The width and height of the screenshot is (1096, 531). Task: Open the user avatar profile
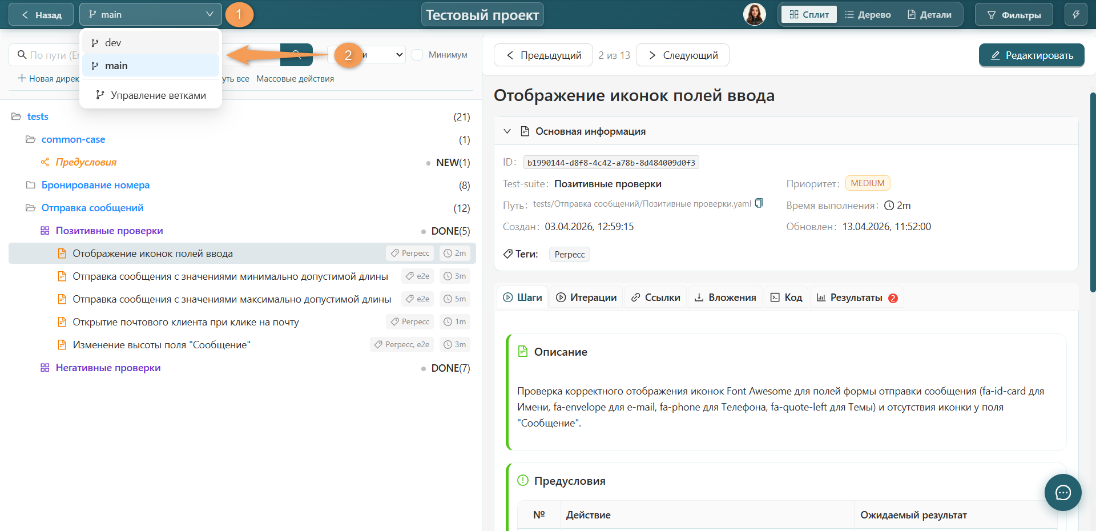pos(755,14)
